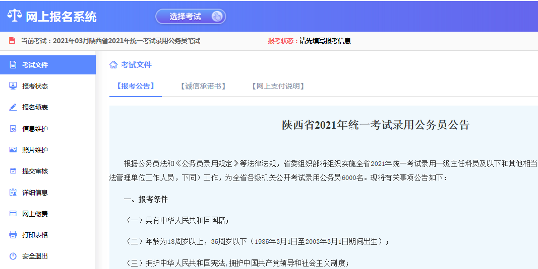
Task: Click the calendar-check icon beside 提交审核
Action: pyautogui.click(x=13, y=171)
